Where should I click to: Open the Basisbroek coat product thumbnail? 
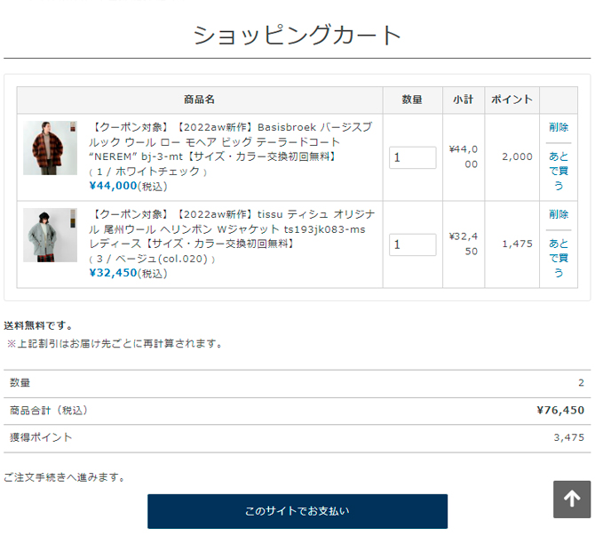50,148
